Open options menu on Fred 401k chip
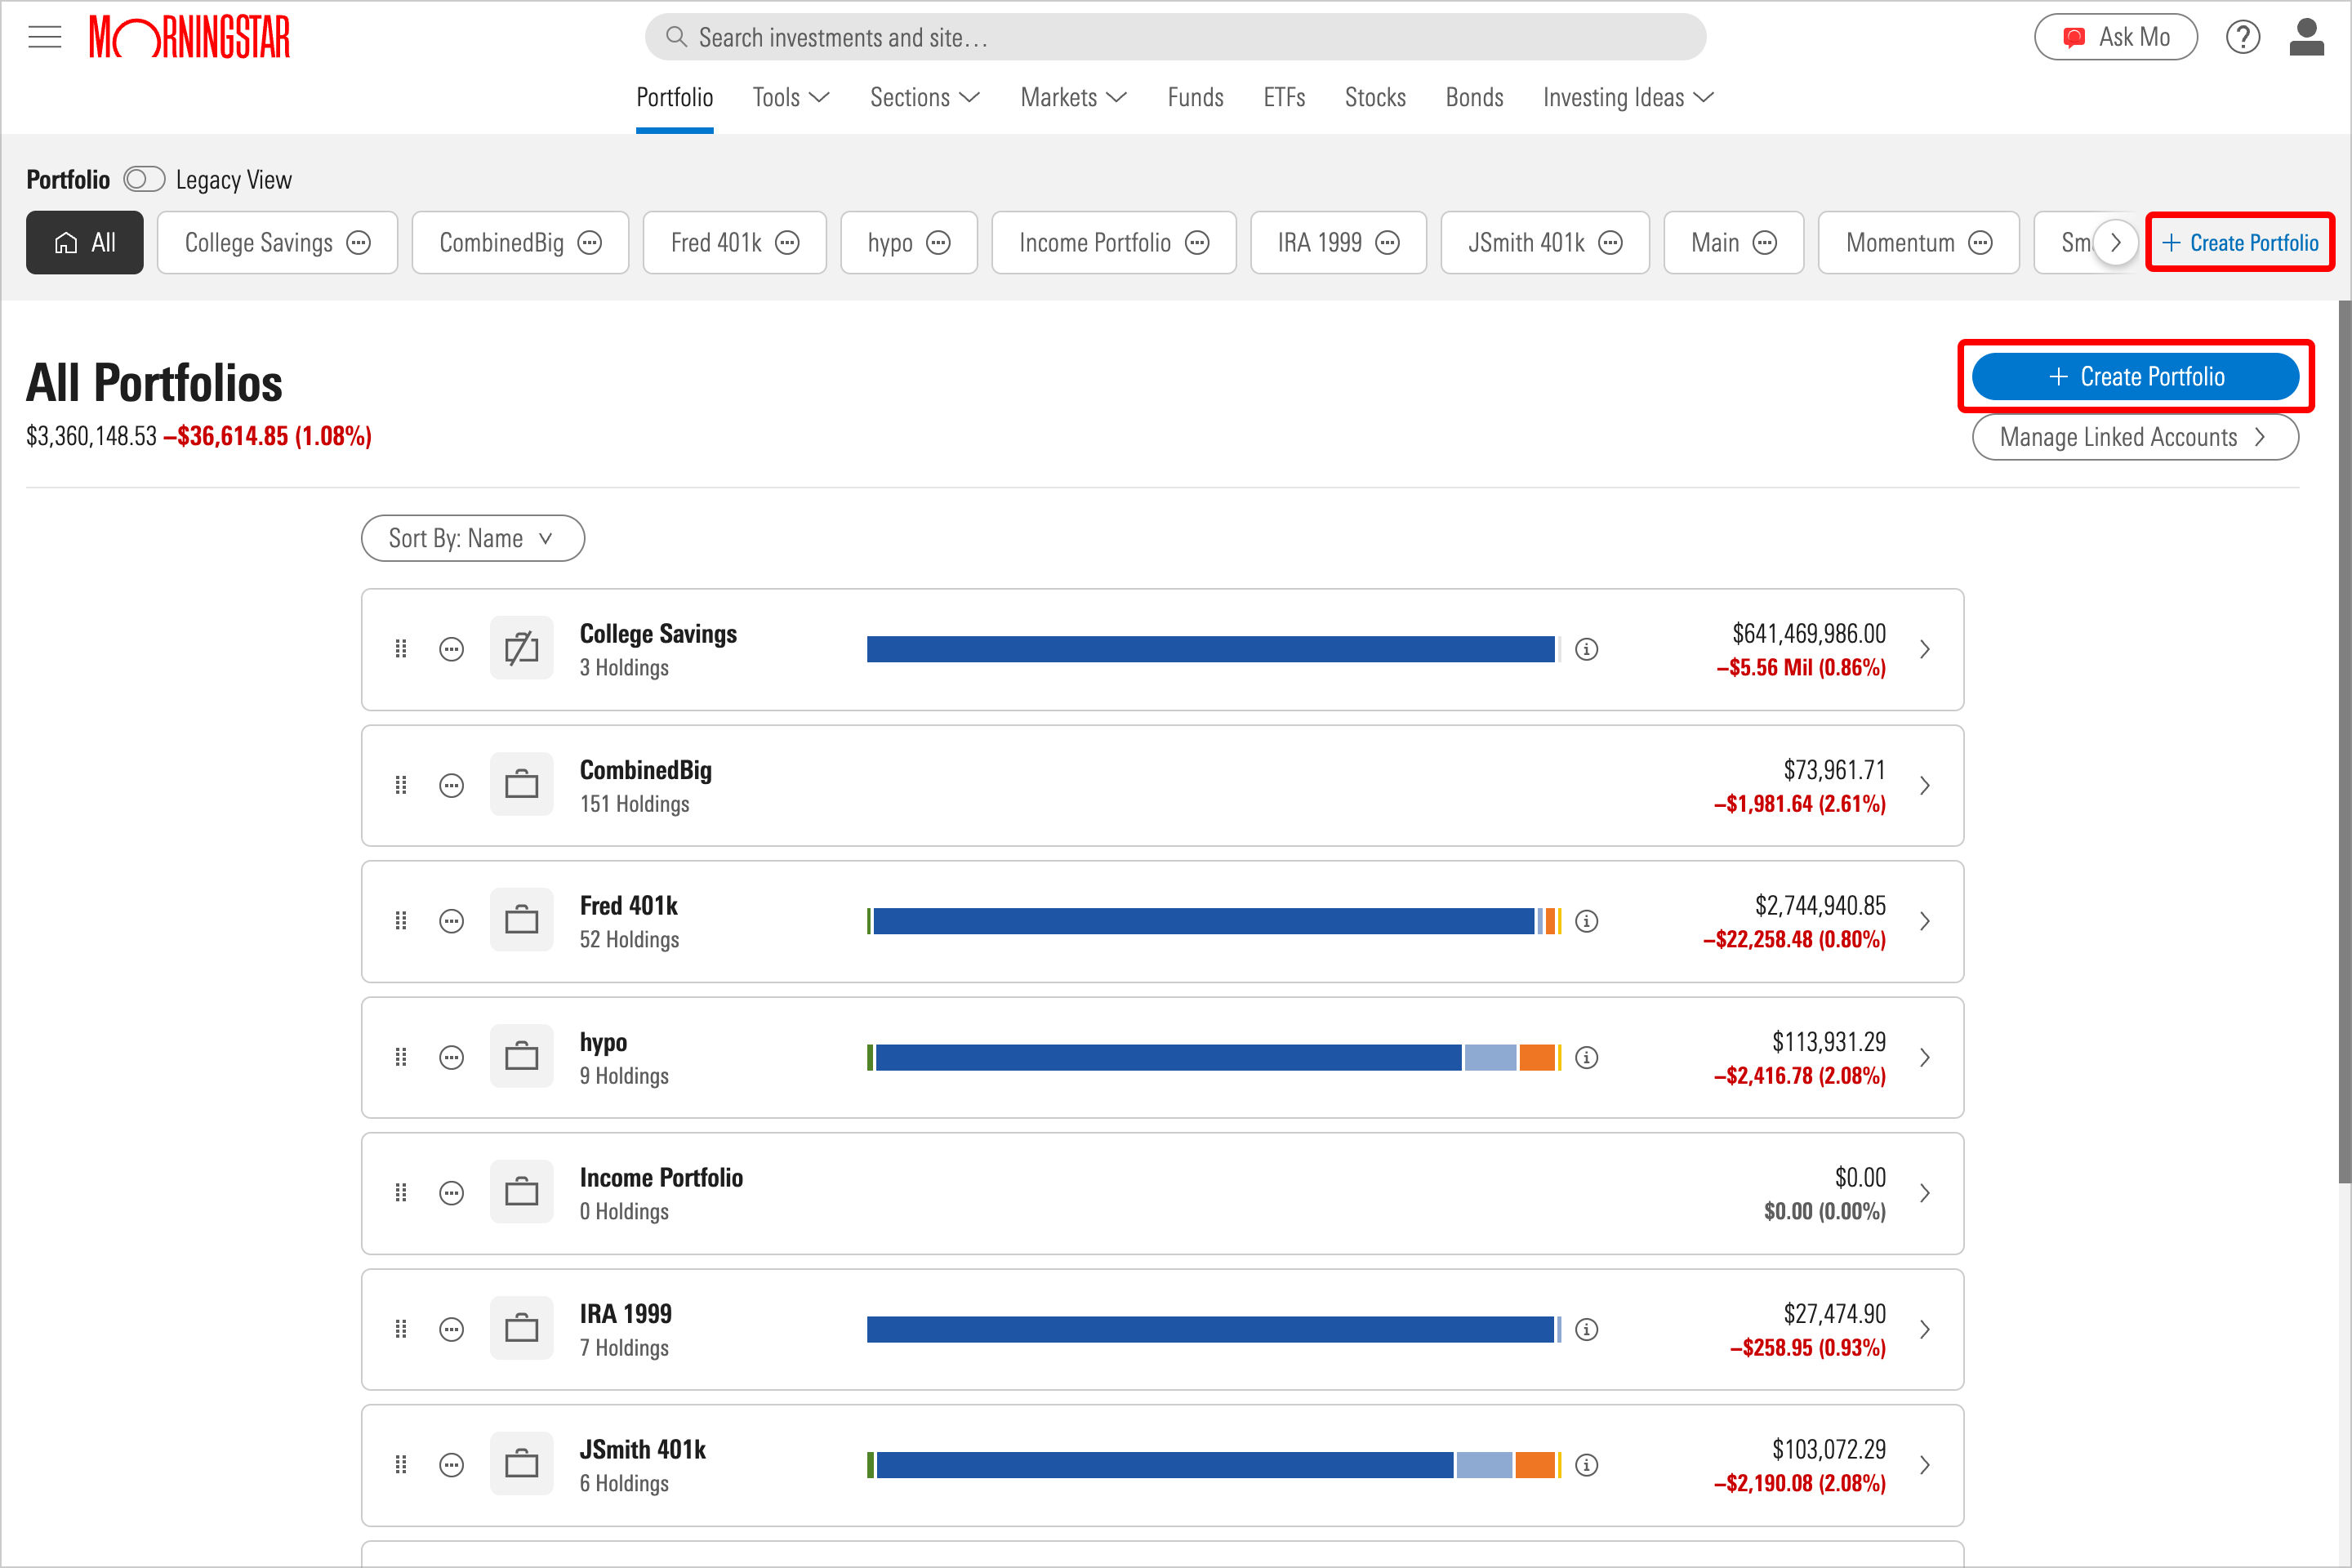The image size is (2352, 1568). tap(788, 243)
